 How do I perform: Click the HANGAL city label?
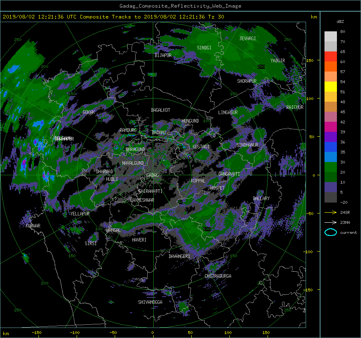coord(114,230)
